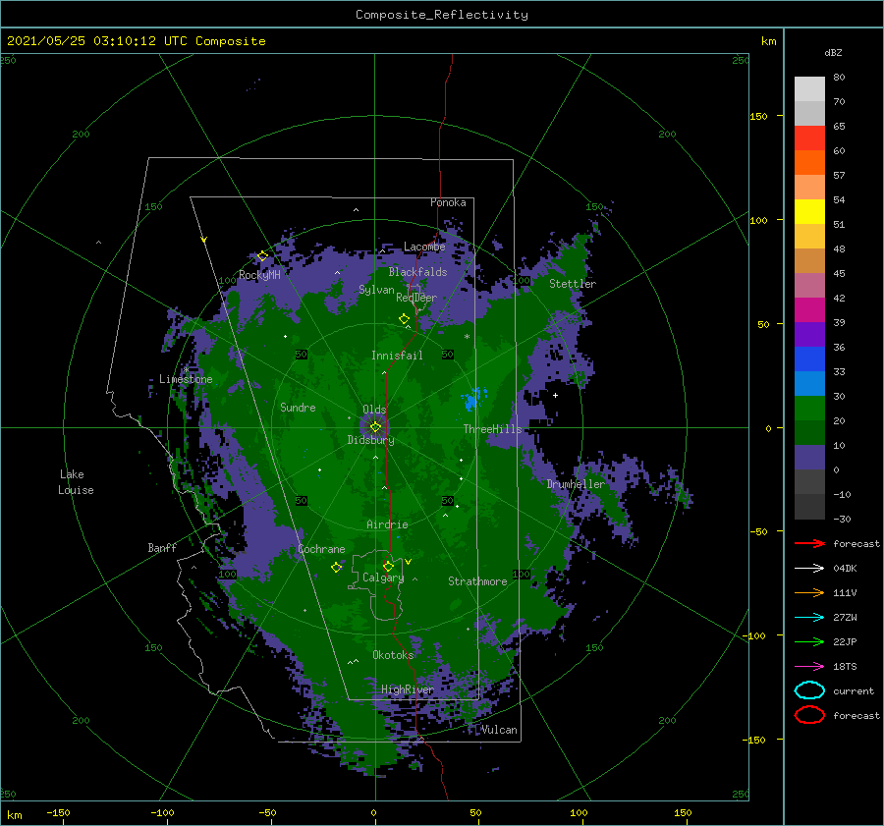Click the cyan current ellipse in the legend

809,690
